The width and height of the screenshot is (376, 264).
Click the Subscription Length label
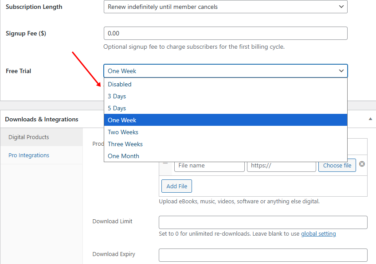[34, 7]
